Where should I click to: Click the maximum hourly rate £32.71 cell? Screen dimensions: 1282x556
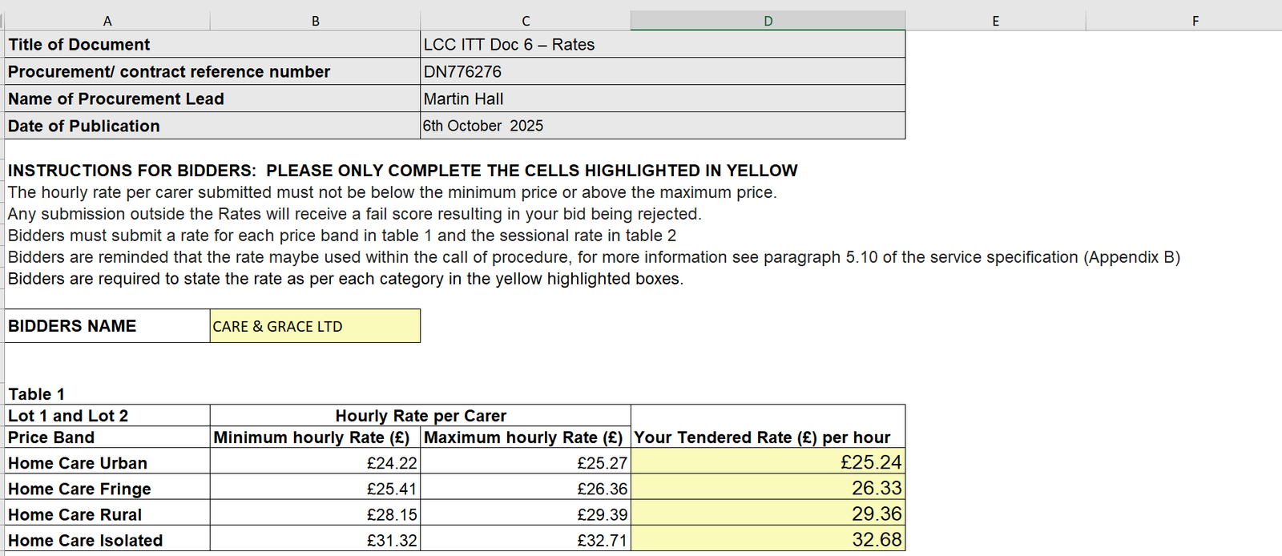[526, 540]
